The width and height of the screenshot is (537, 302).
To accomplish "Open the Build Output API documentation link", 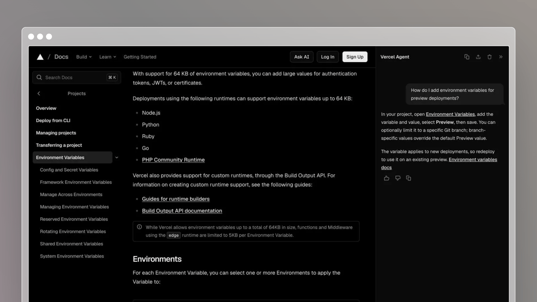I will click(182, 211).
